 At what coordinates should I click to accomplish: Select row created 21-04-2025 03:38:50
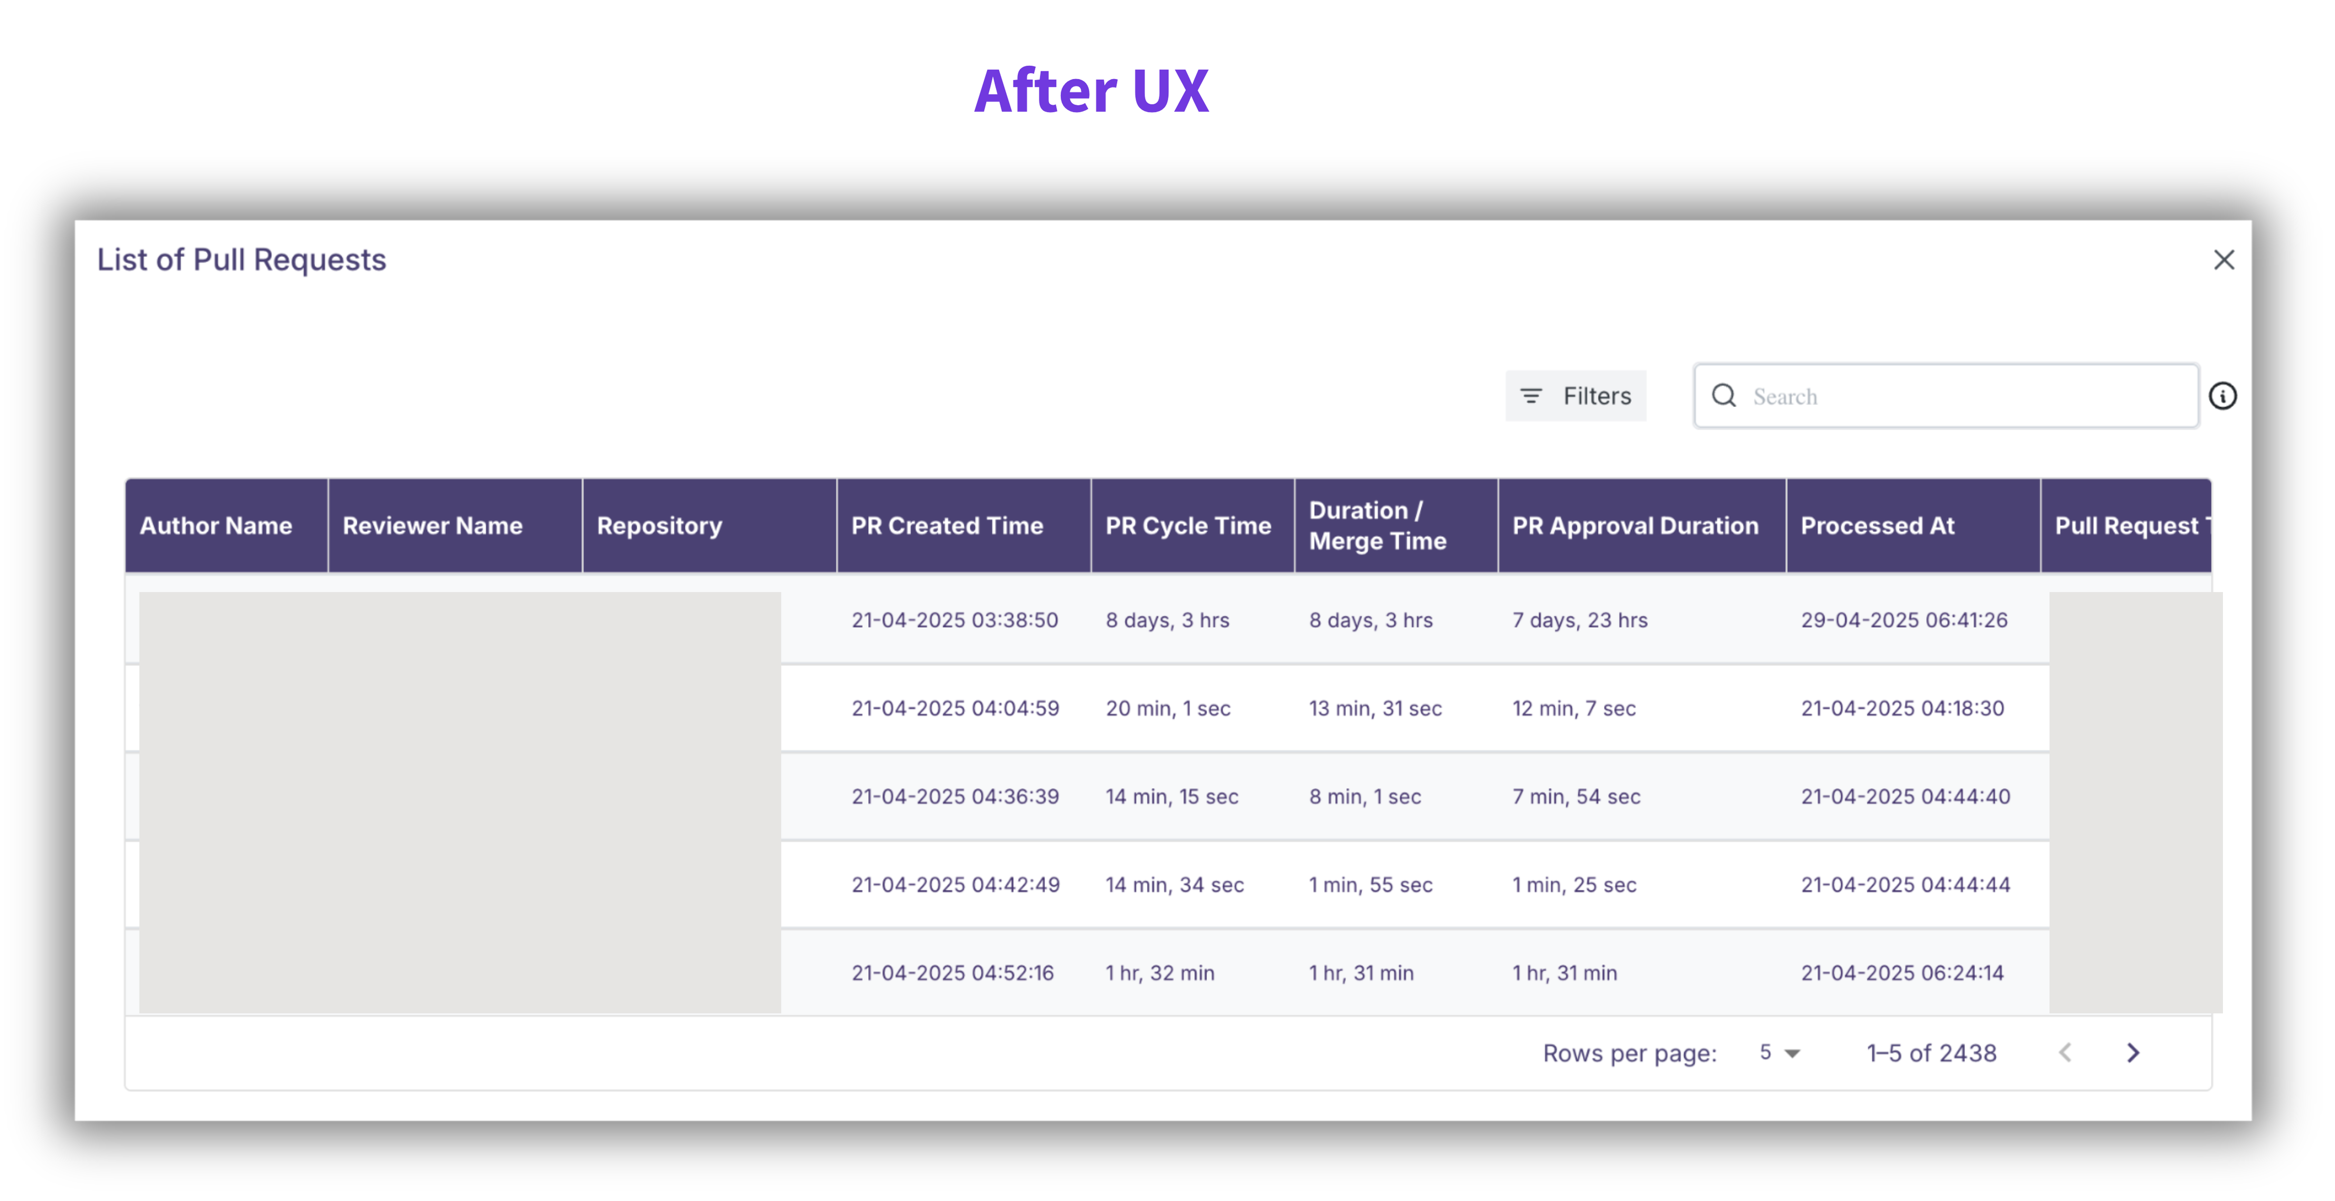(x=953, y=620)
